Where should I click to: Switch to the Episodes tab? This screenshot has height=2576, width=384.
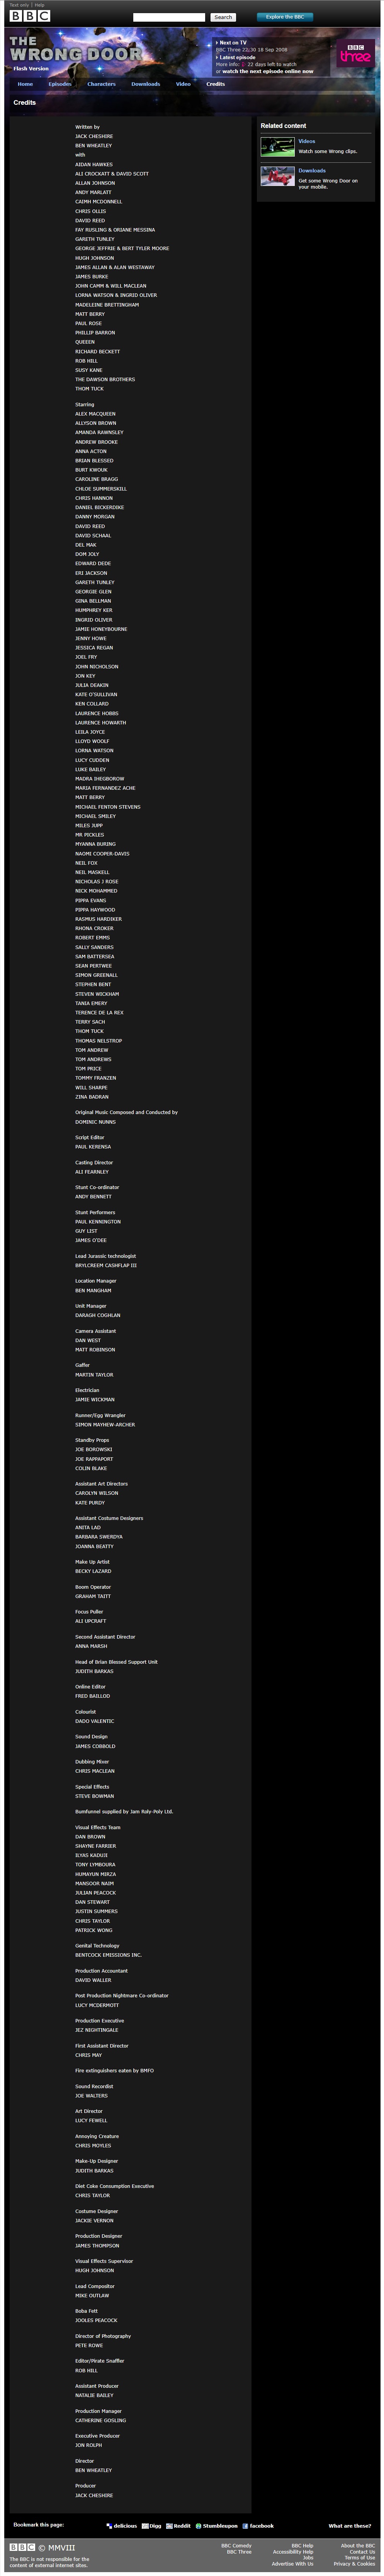coord(60,84)
